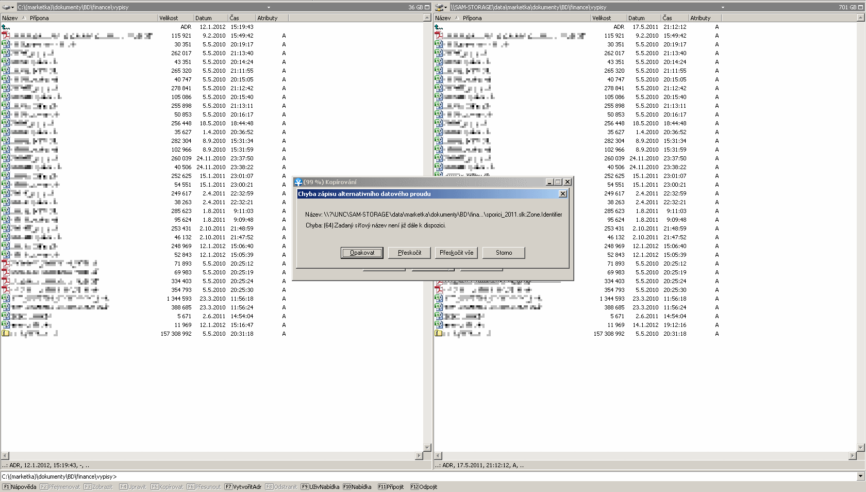866x492 pixels.
Task: Open left panel drive selector icon
Action: coord(7,7)
